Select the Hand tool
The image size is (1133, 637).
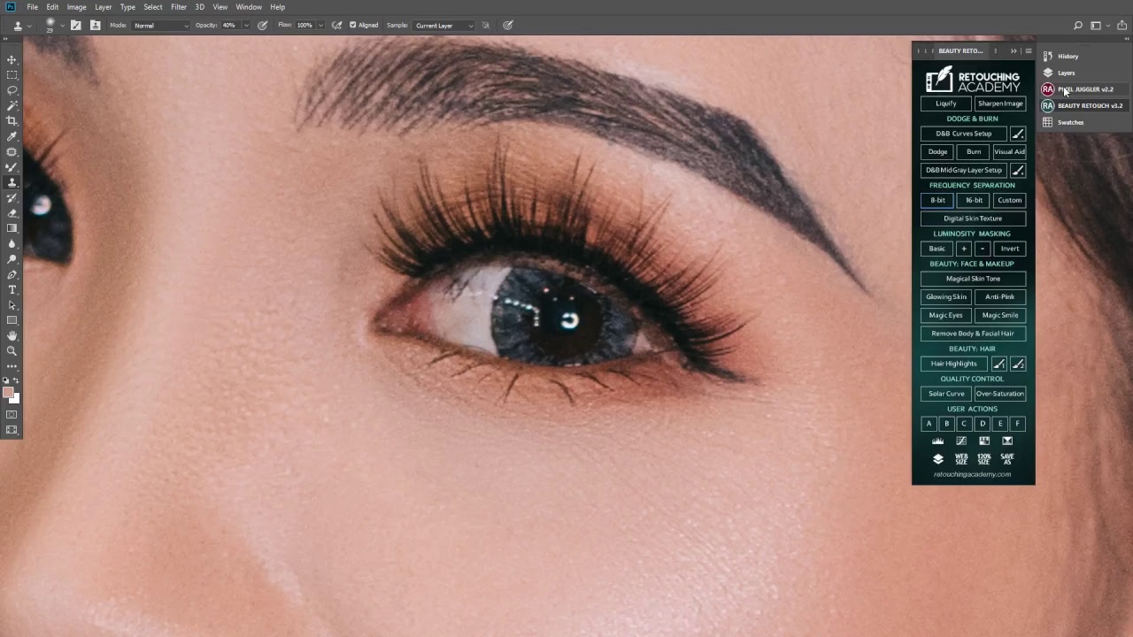[12, 335]
